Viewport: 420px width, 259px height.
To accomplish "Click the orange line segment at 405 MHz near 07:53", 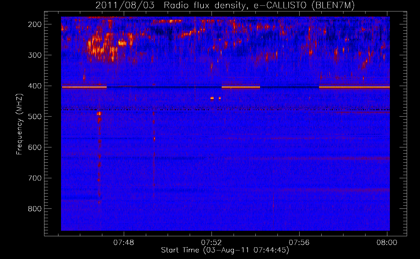I will (x=241, y=87).
